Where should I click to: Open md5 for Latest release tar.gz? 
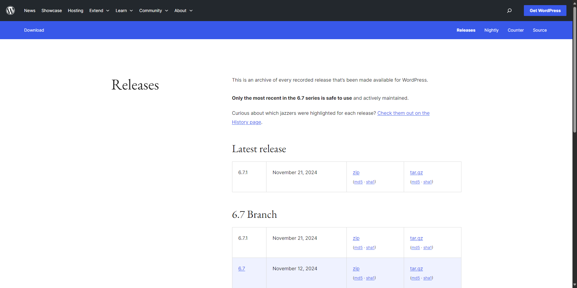(416, 182)
